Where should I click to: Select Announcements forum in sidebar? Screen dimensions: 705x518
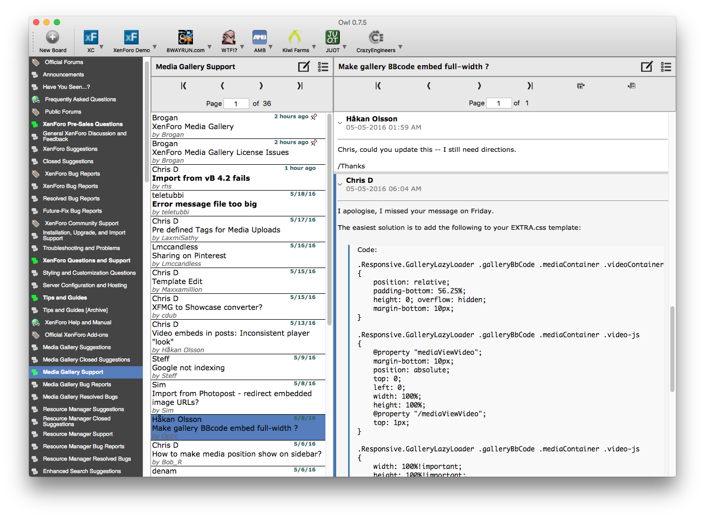coord(63,74)
